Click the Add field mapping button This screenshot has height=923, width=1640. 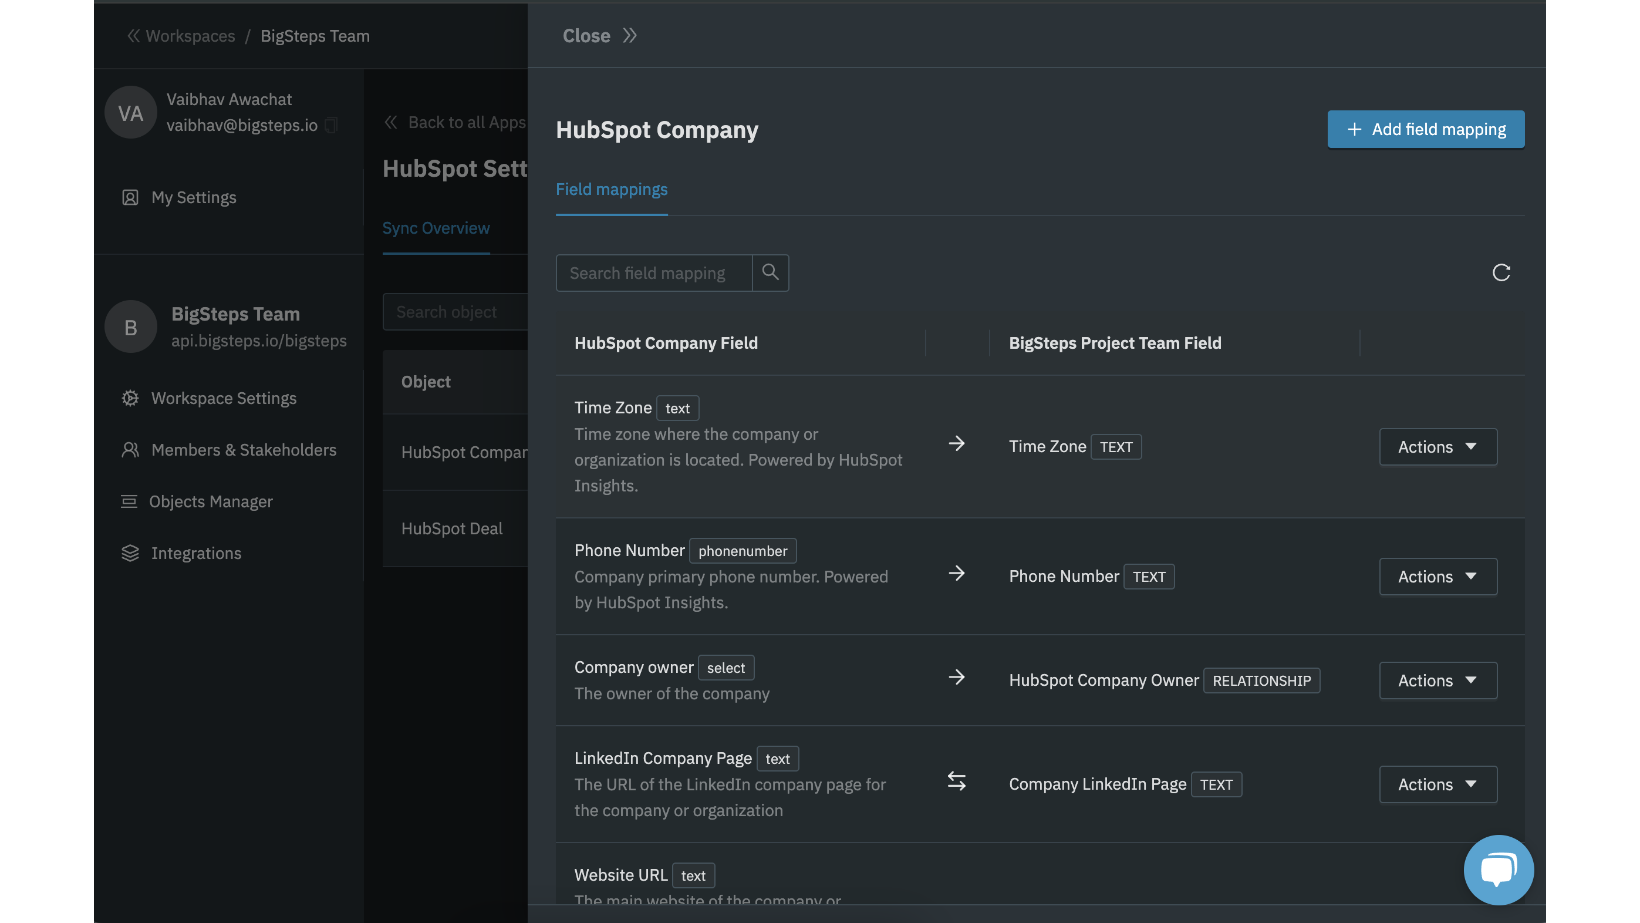coord(1425,129)
